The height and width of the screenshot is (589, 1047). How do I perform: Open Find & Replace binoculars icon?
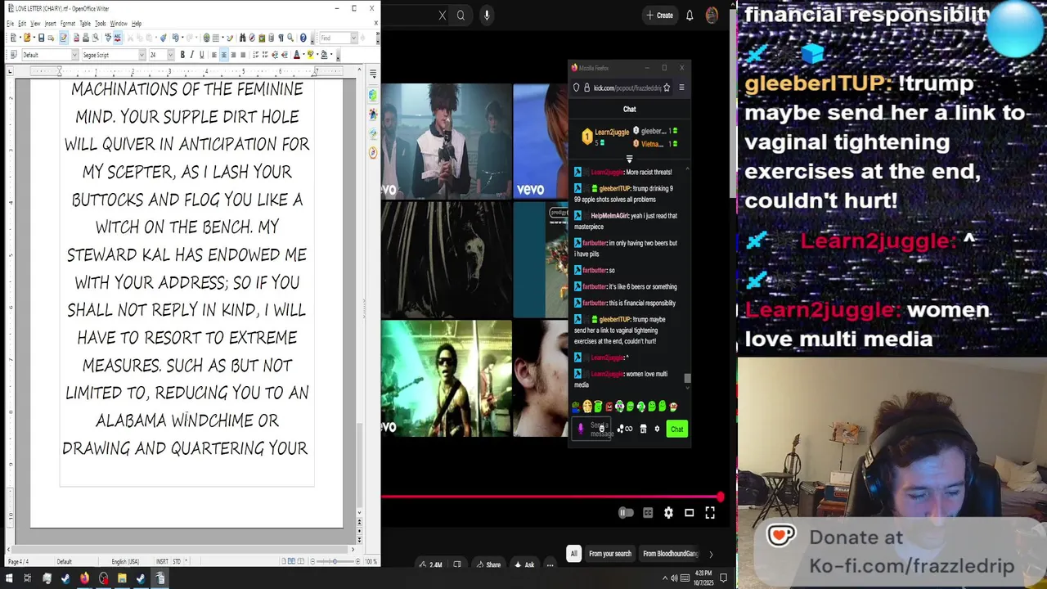242,38
